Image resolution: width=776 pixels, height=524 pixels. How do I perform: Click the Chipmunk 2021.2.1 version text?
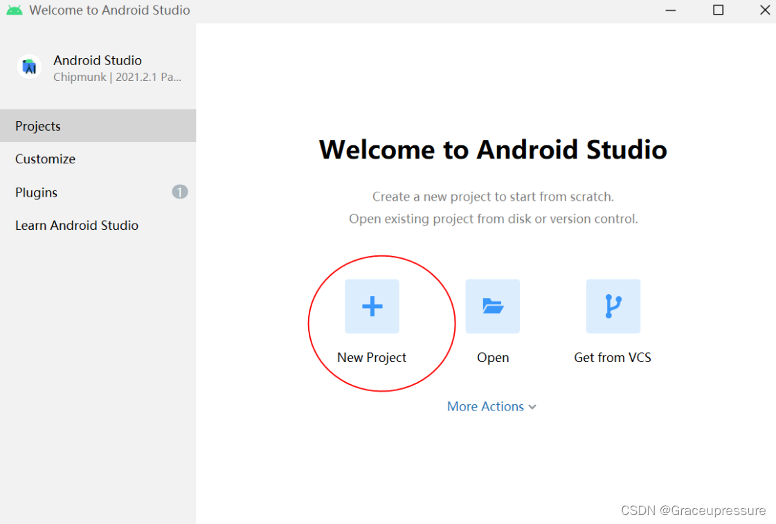[x=117, y=78]
